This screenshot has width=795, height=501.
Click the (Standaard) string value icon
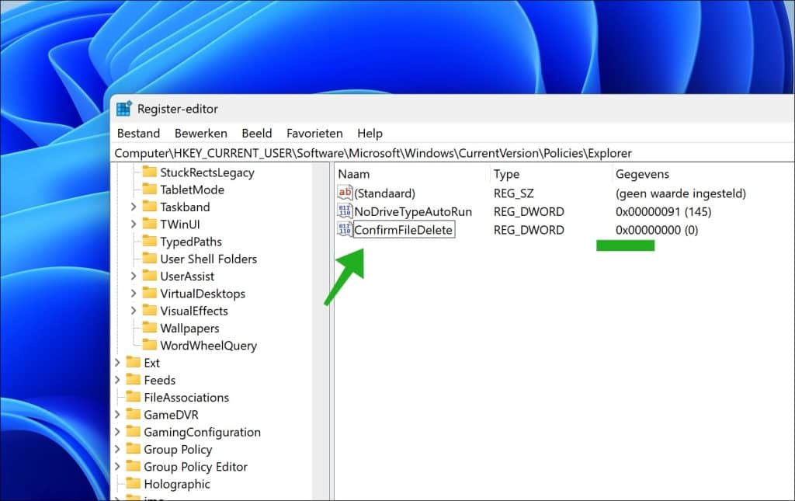point(345,193)
